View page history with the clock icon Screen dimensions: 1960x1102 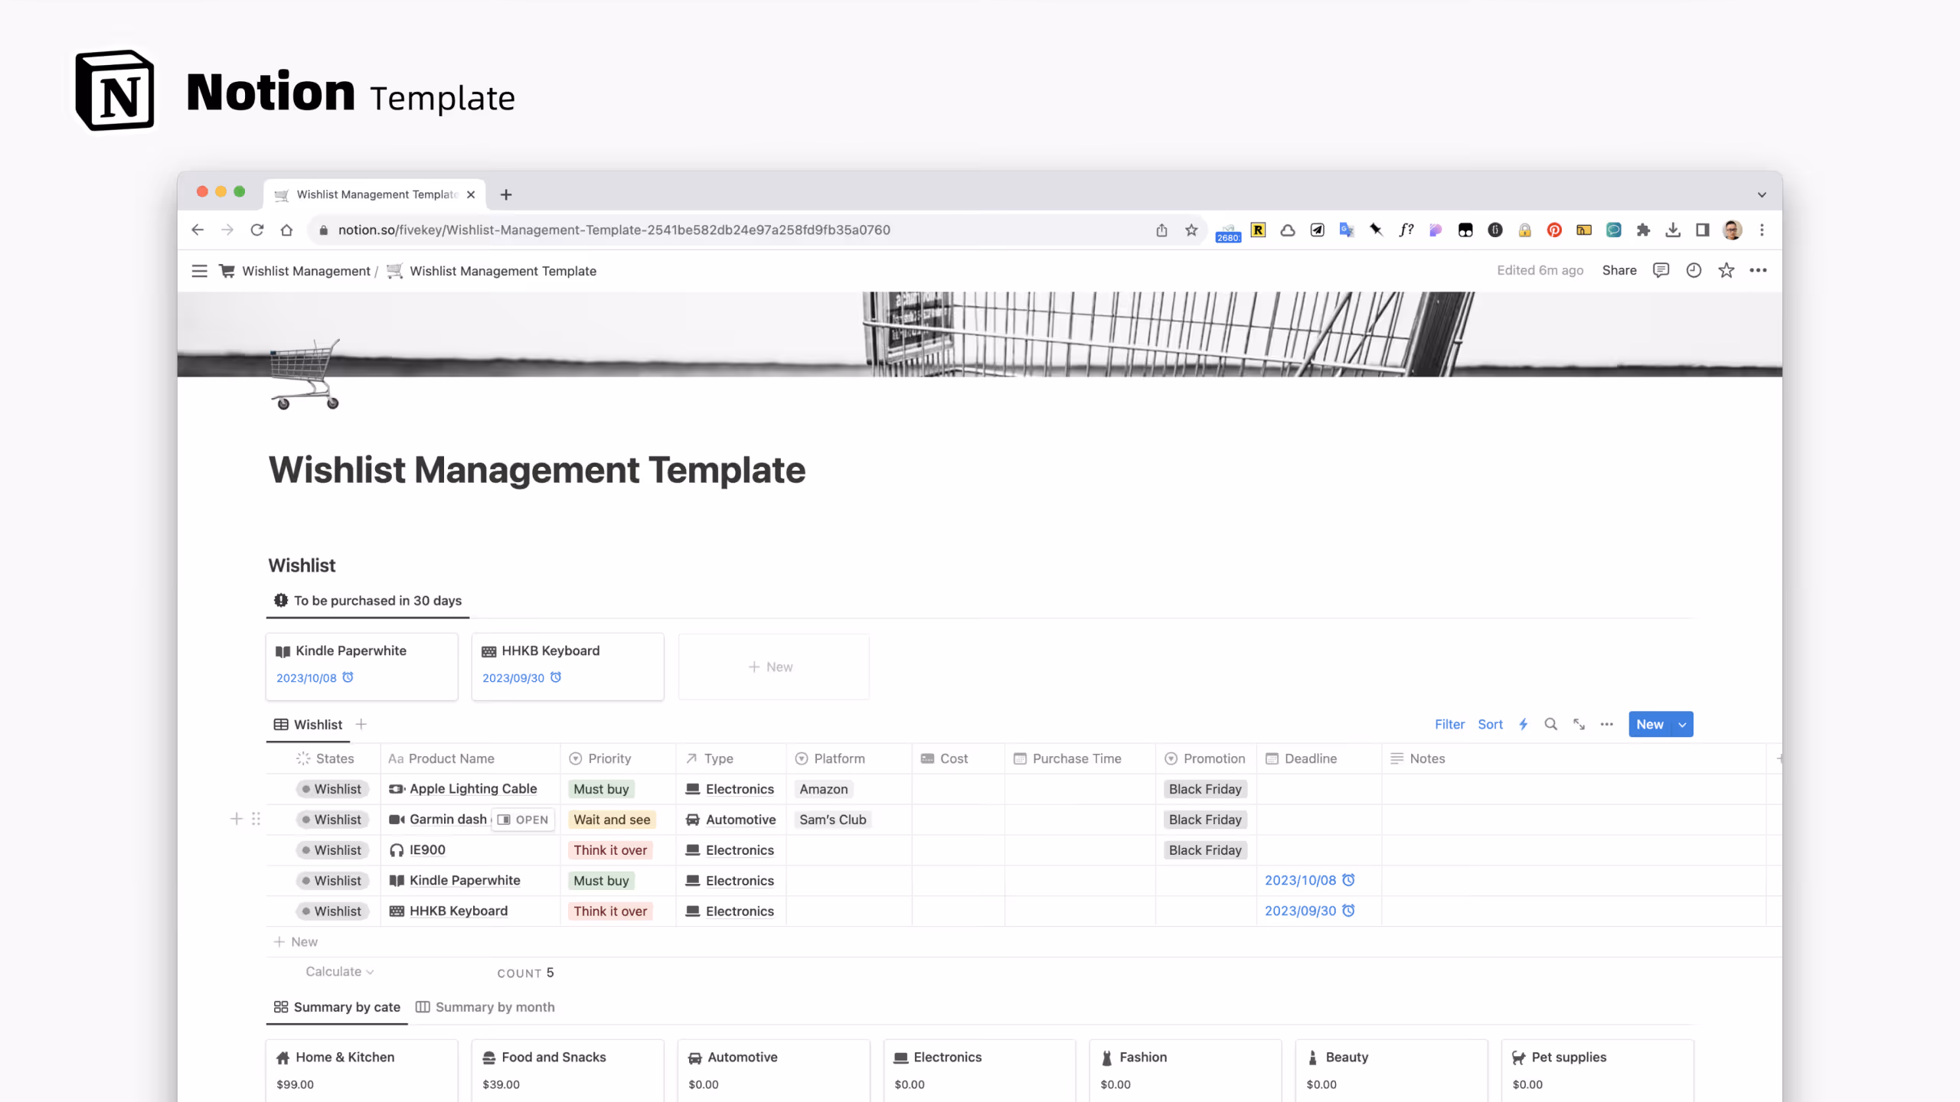click(1694, 270)
